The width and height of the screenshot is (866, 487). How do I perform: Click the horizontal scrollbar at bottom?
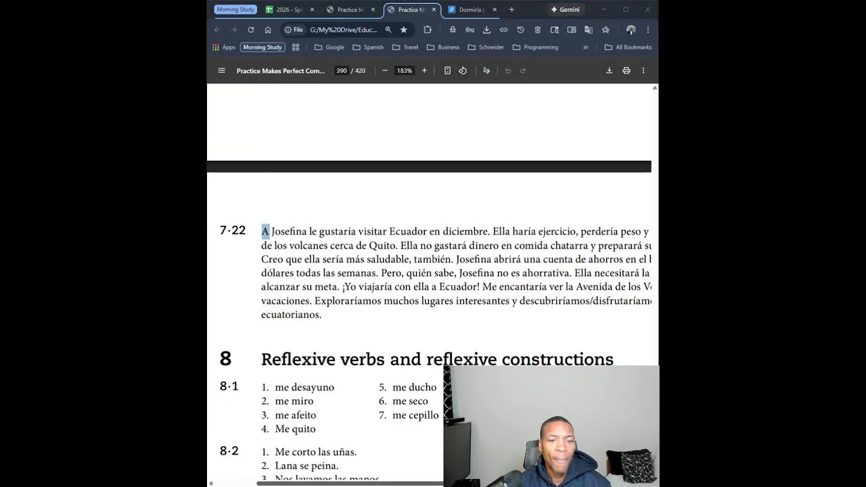(x=350, y=483)
